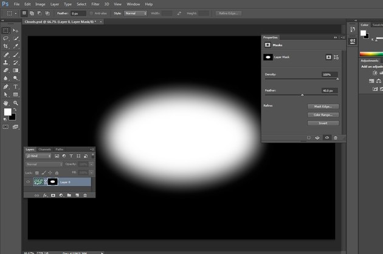Image resolution: width=383 pixels, height=254 pixels.
Task: Click the Refine Edge button
Action: 229,13
